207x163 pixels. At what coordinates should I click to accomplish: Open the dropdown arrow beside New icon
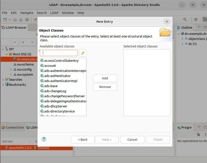coord(10,20)
